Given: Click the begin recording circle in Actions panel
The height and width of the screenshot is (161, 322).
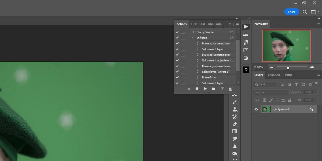Looking at the screenshot, I should pyautogui.click(x=197, y=89).
